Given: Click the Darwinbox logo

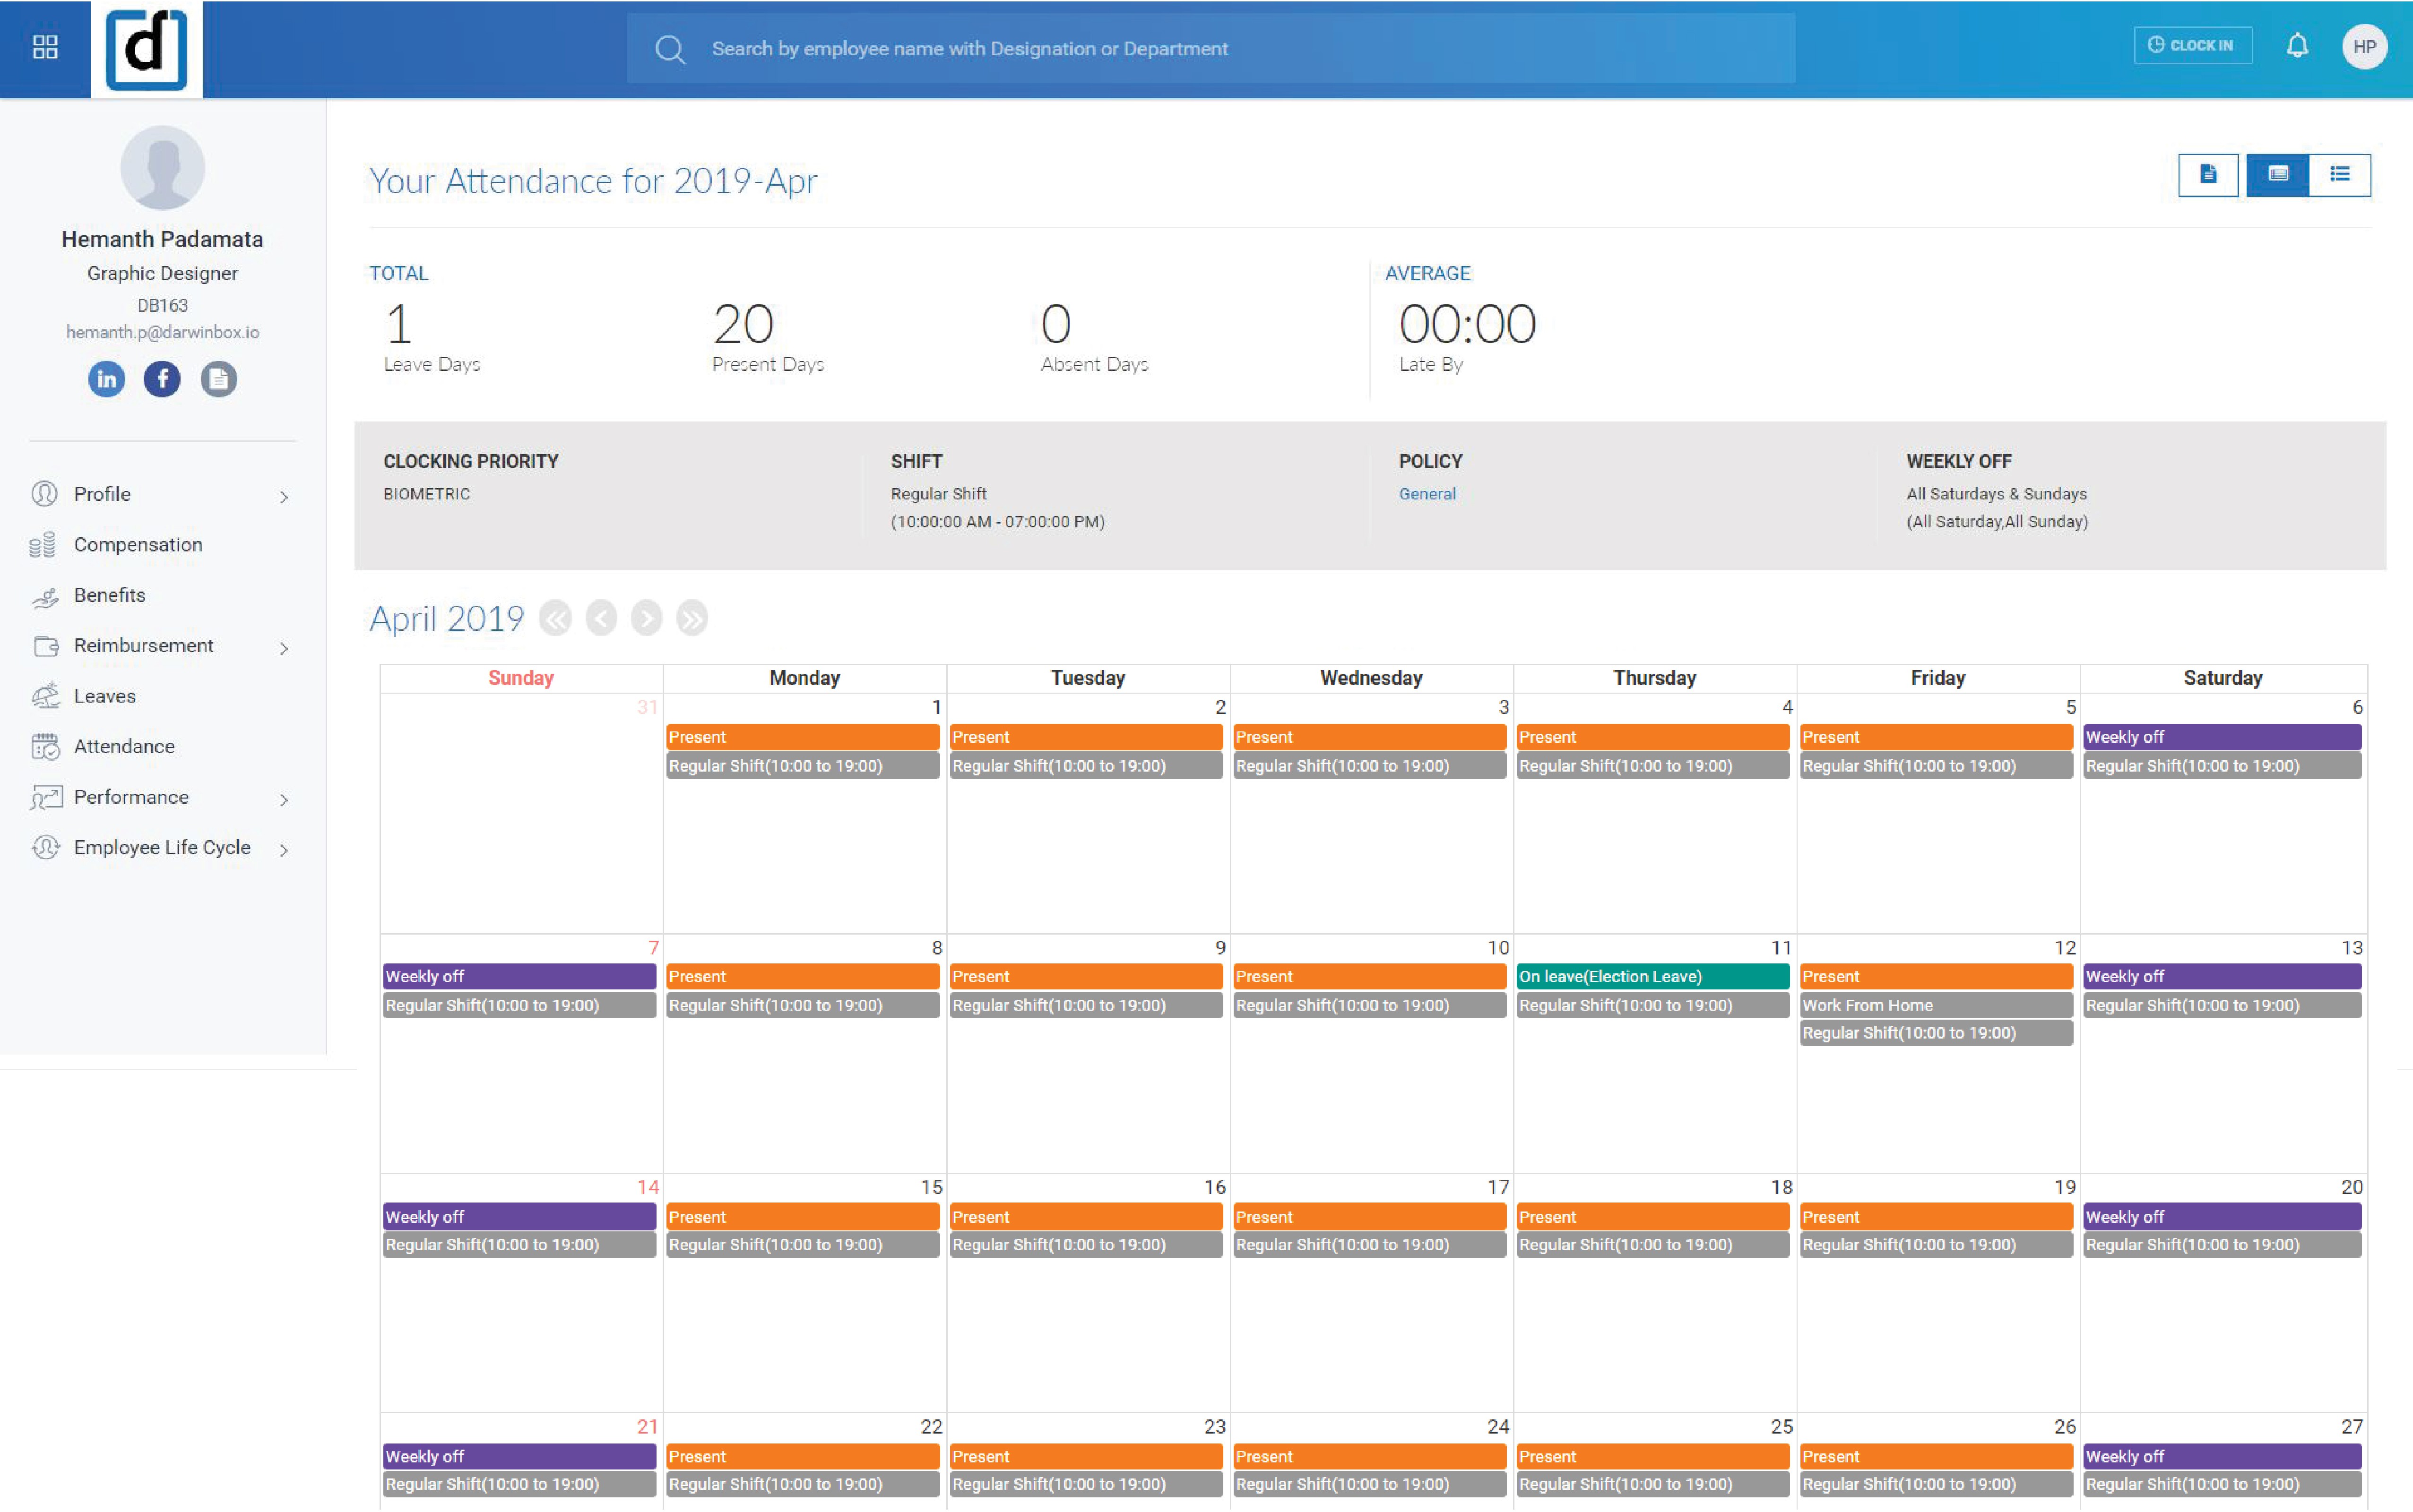Looking at the screenshot, I should [147, 49].
